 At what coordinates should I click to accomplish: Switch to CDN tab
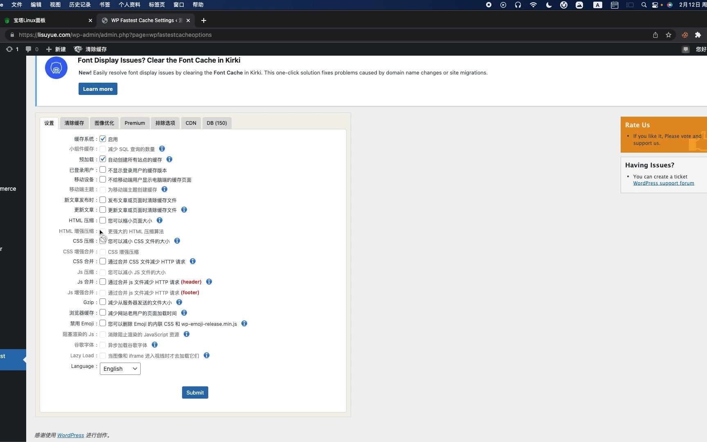(191, 123)
